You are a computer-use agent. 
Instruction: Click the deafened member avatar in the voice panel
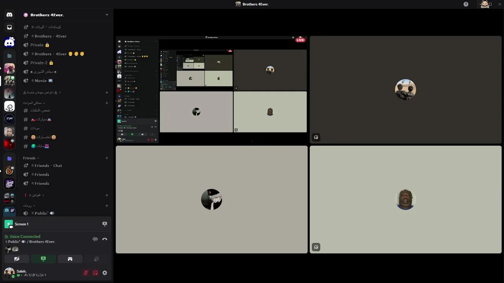pyautogui.click(x=15, y=249)
